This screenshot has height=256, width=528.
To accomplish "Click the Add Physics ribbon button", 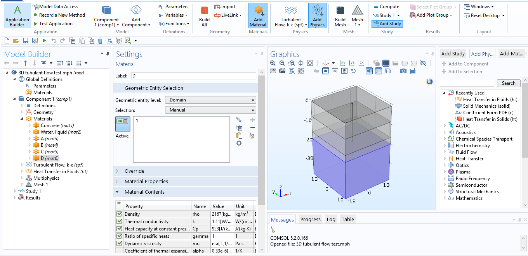I will coord(317,16).
